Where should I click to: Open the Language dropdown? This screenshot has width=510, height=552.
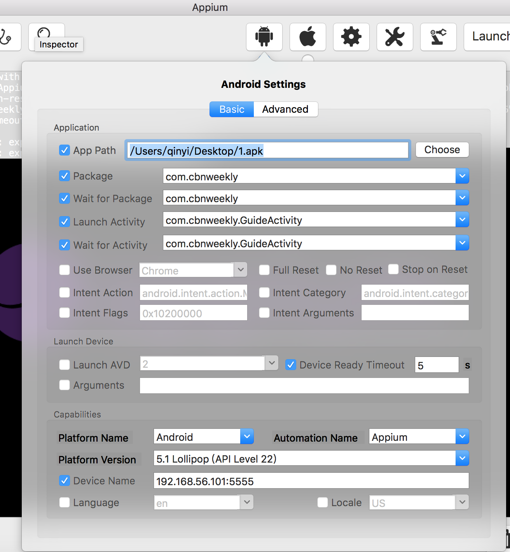point(247,502)
